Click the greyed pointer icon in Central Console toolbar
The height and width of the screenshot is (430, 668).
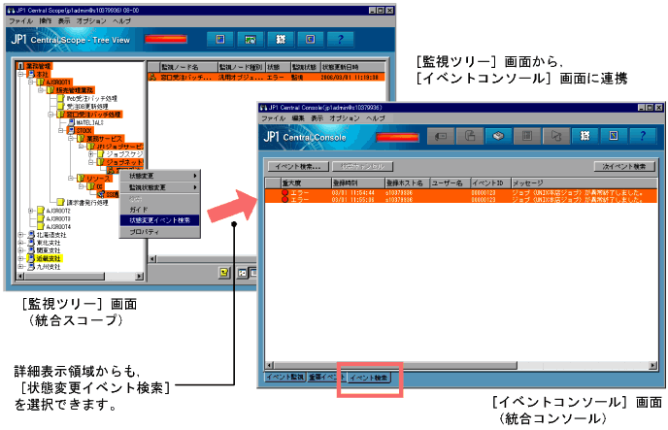click(x=556, y=136)
